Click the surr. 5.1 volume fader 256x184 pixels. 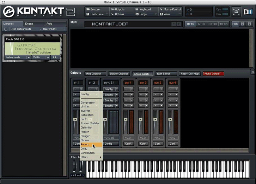[x=105, y=119]
